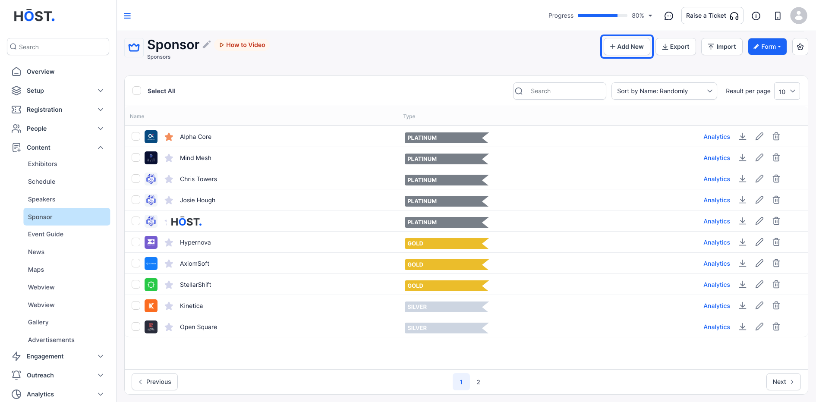816x402 pixels.
Task: Click the Add New button
Action: coord(627,47)
